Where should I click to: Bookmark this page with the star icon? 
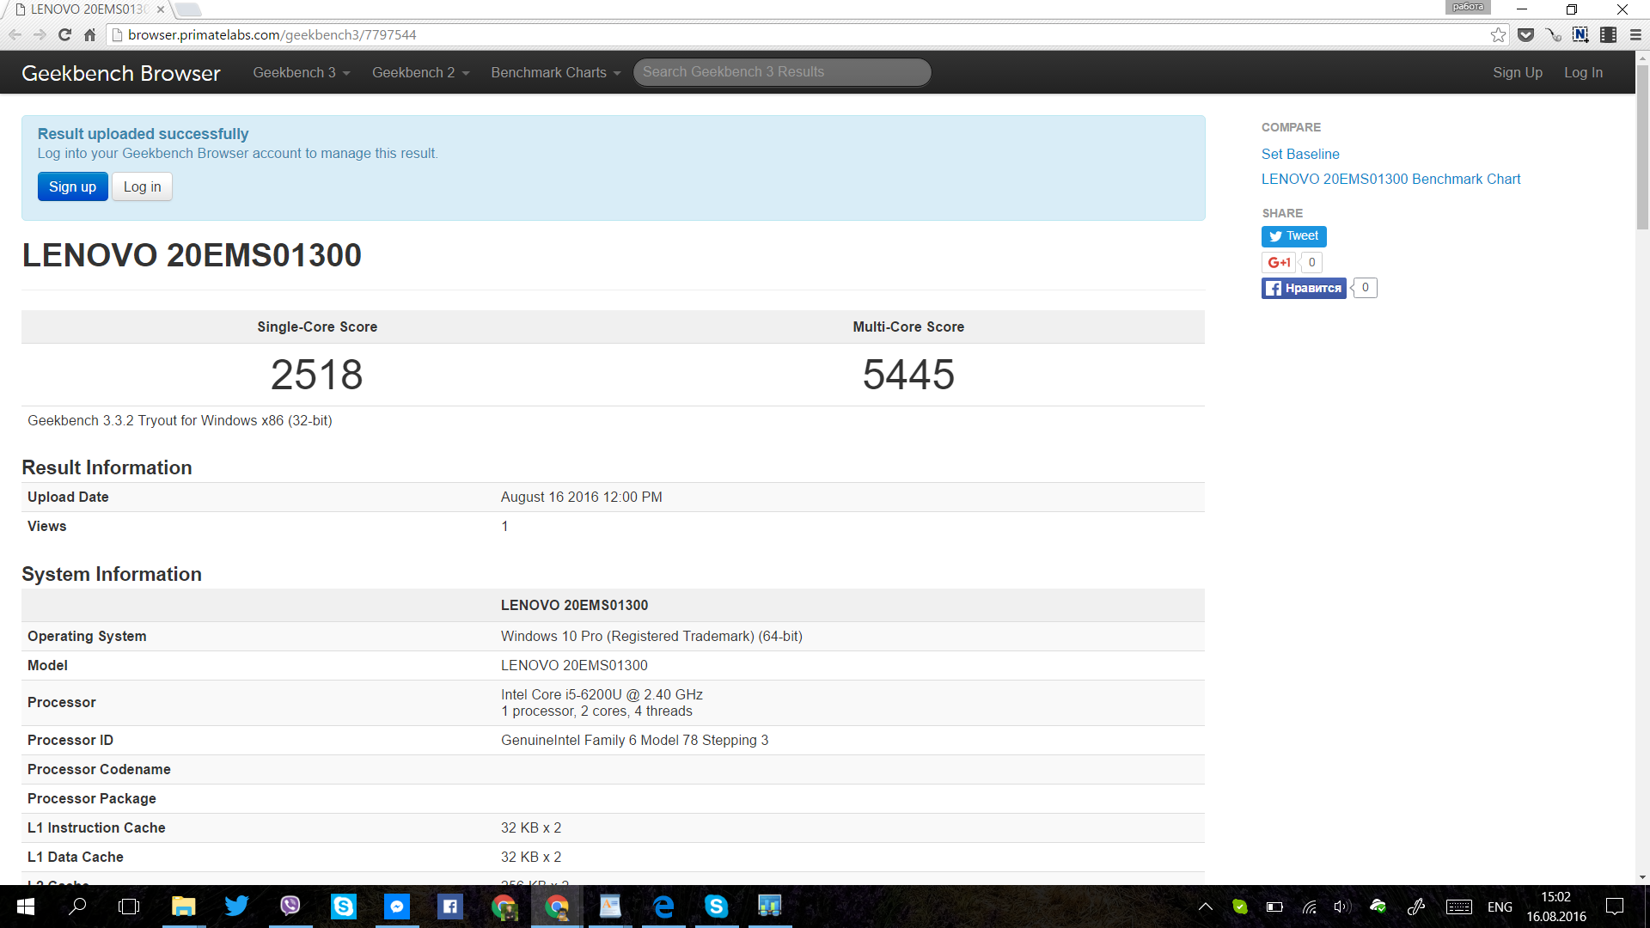(x=1498, y=35)
